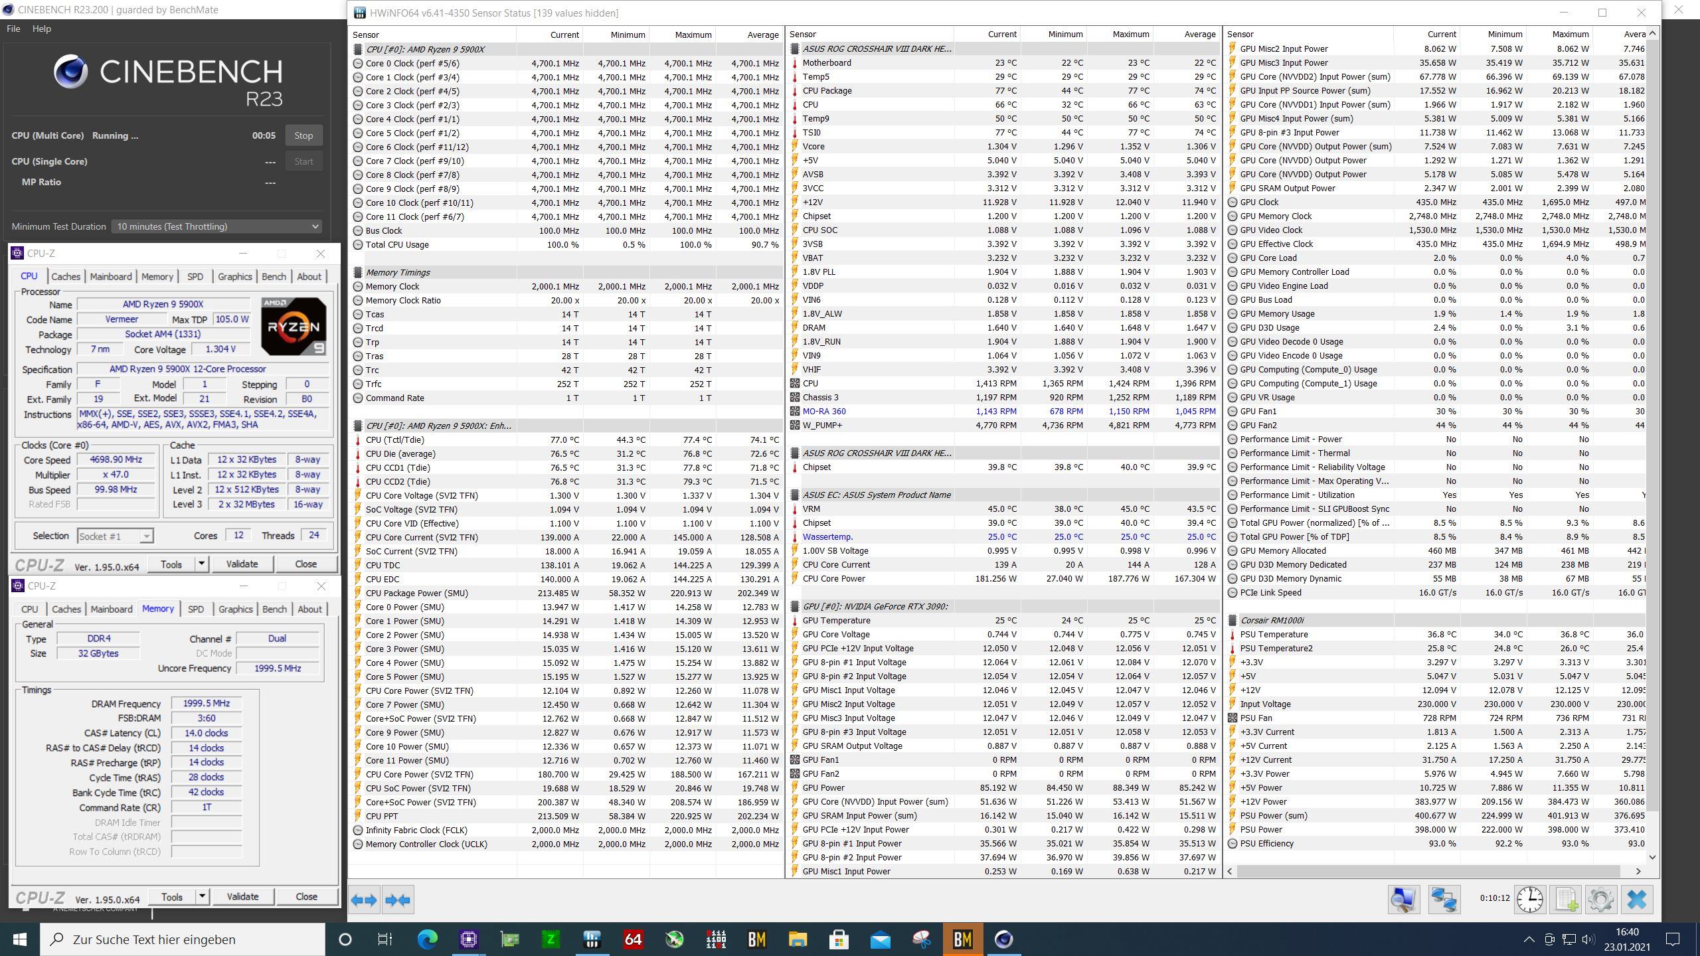Open About tab in upper CPU-Z
Viewport: 1700px width, 956px height.
point(309,276)
